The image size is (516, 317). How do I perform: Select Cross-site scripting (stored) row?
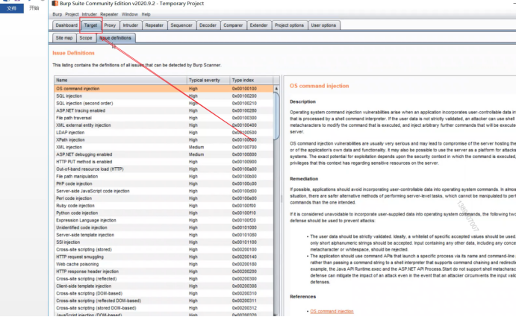pos(164,250)
